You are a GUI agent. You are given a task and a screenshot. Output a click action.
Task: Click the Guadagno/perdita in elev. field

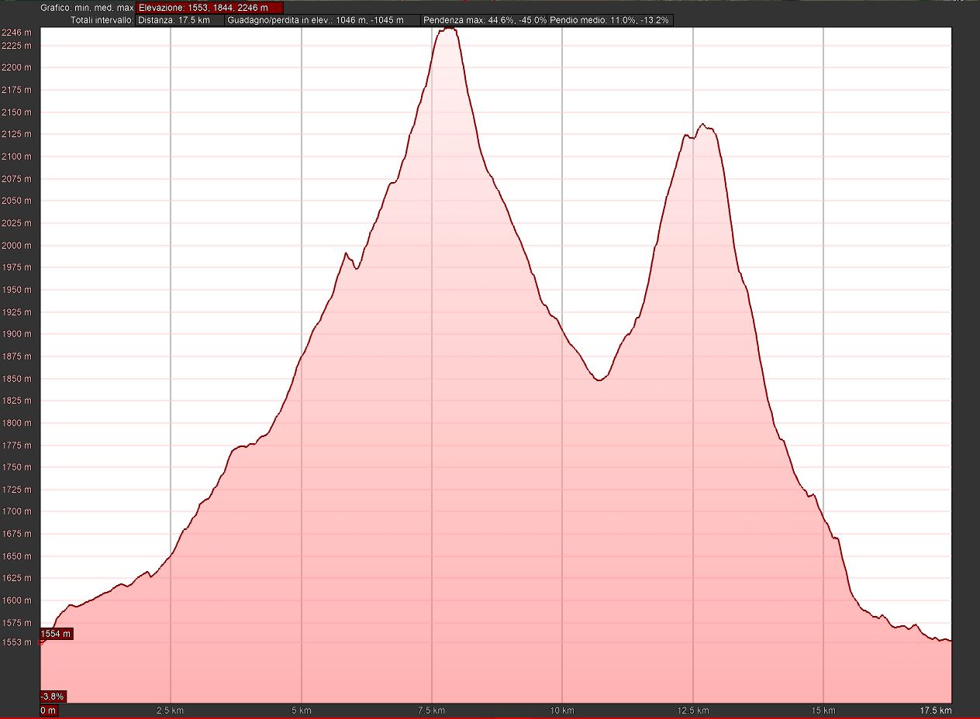pos(323,20)
